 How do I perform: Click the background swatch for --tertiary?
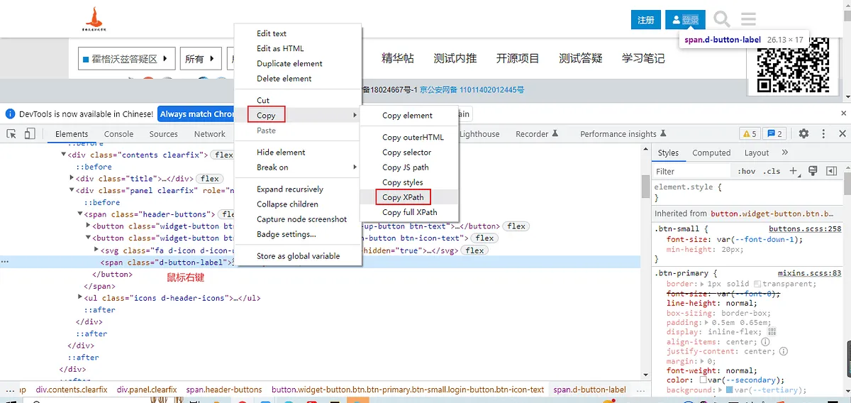point(730,390)
